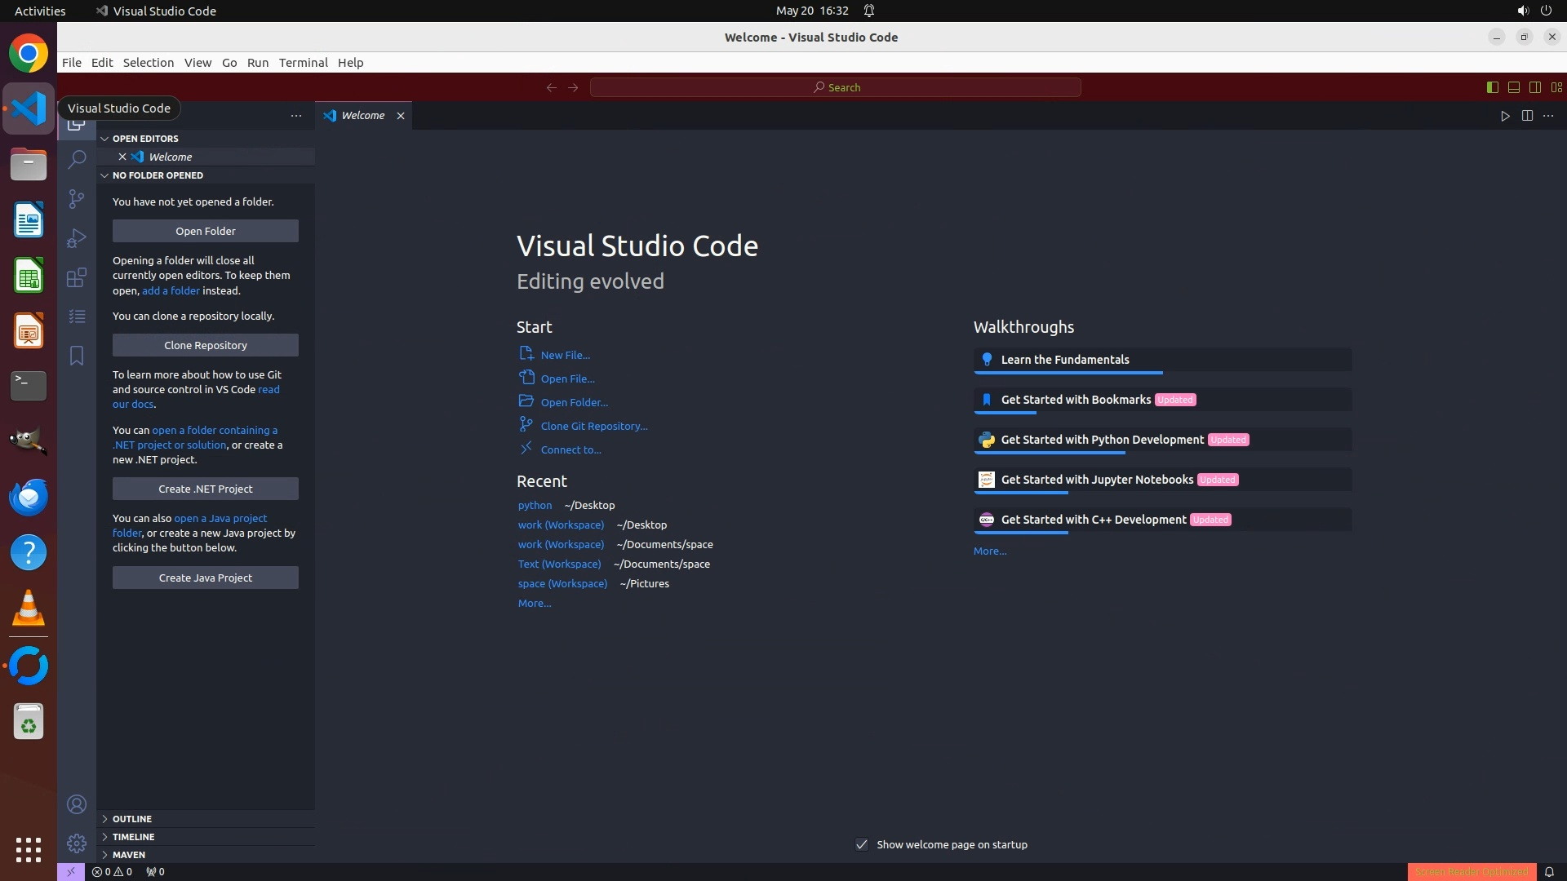This screenshot has width=1567, height=881.
Task: Click the split editor right icon
Action: pyautogui.click(x=1527, y=116)
